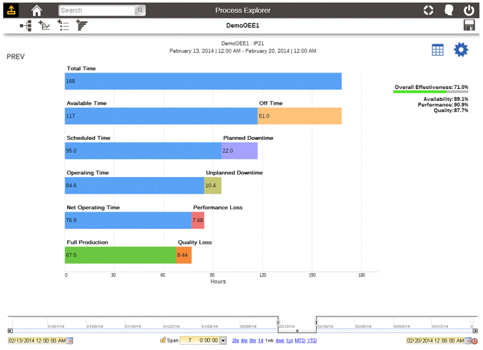
Task: Click the upload icon in top-left corner
Action: [x=11, y=10]
